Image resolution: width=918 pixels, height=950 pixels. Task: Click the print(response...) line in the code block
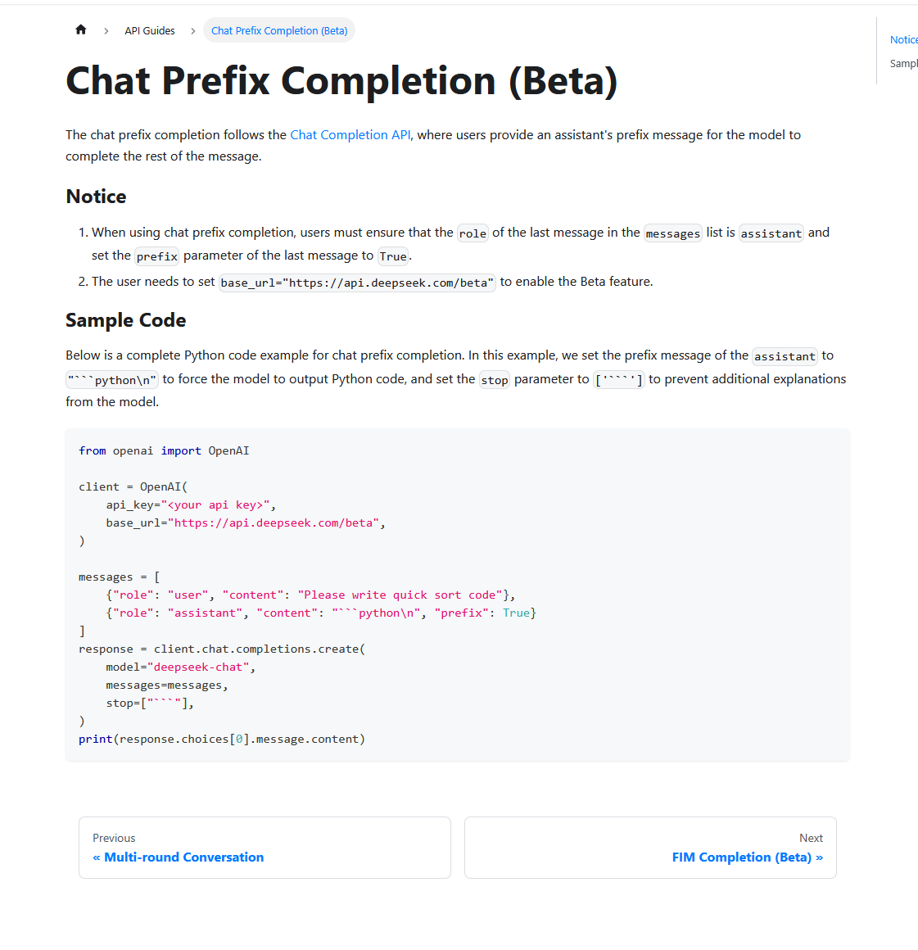[221, 740]
